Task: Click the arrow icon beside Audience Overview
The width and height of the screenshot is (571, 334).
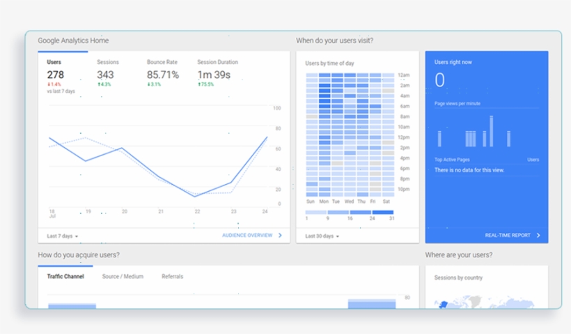Action: 280,236
